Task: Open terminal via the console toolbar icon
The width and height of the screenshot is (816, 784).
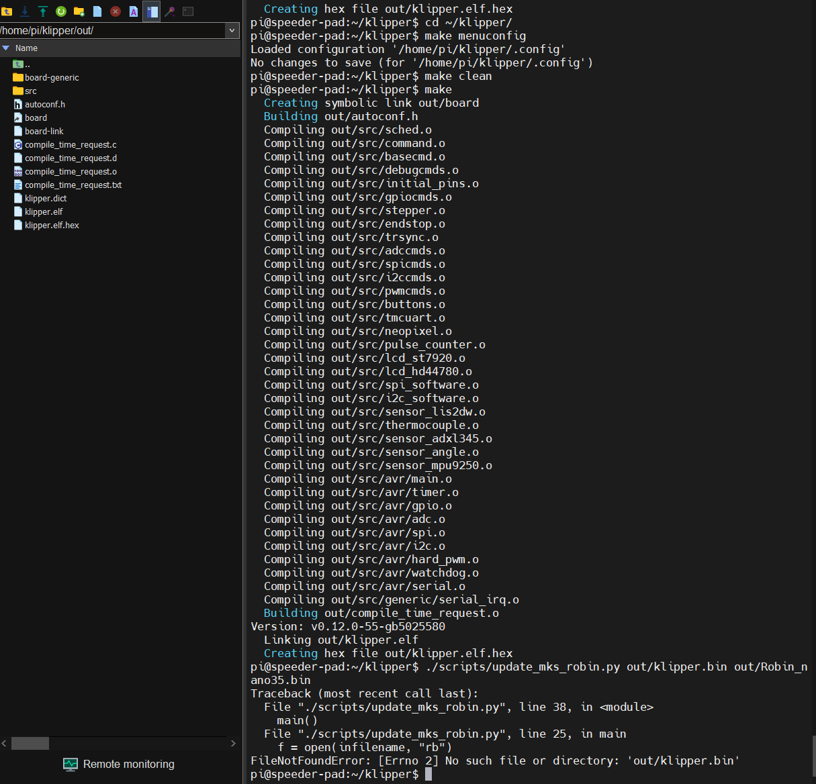Action: [188, 11]
